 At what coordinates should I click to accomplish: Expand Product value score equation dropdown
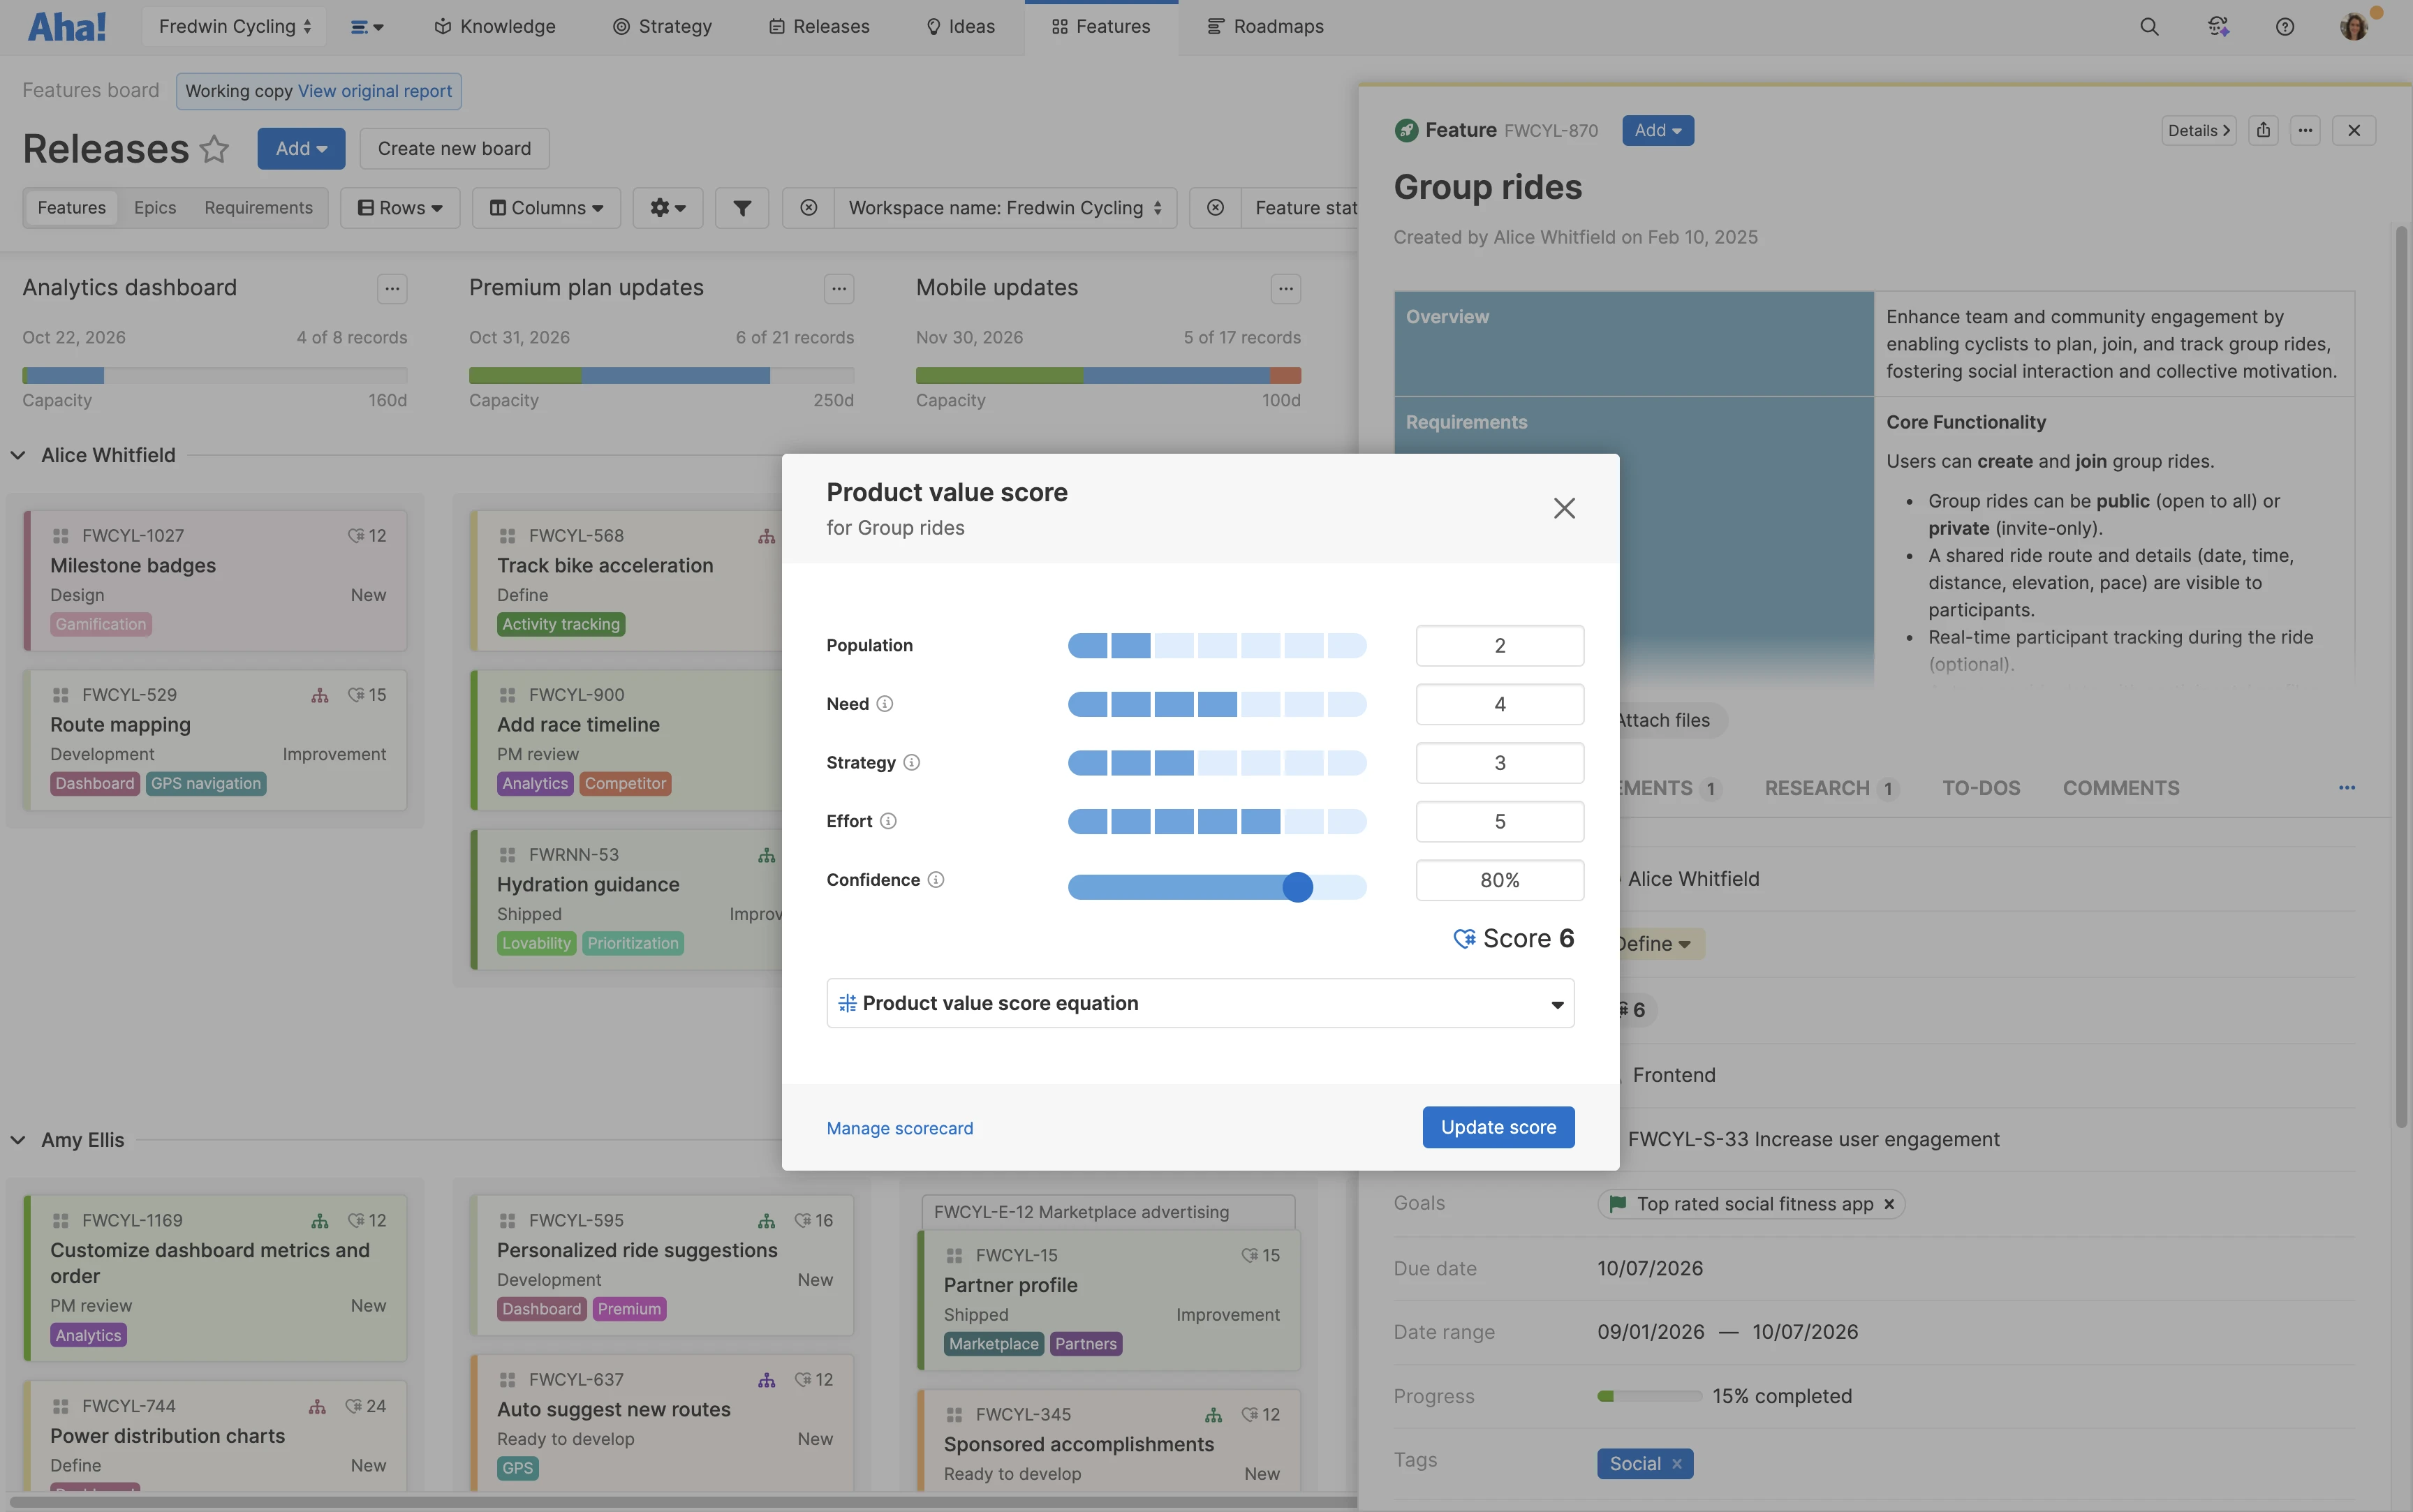(1200, 1003)
